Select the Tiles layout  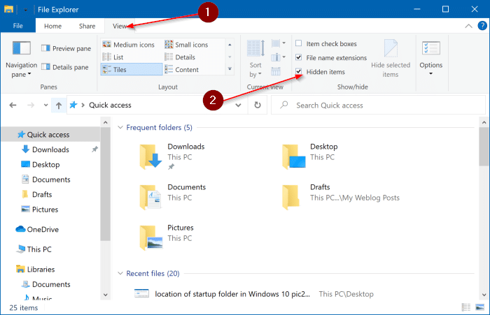[132, 69]
